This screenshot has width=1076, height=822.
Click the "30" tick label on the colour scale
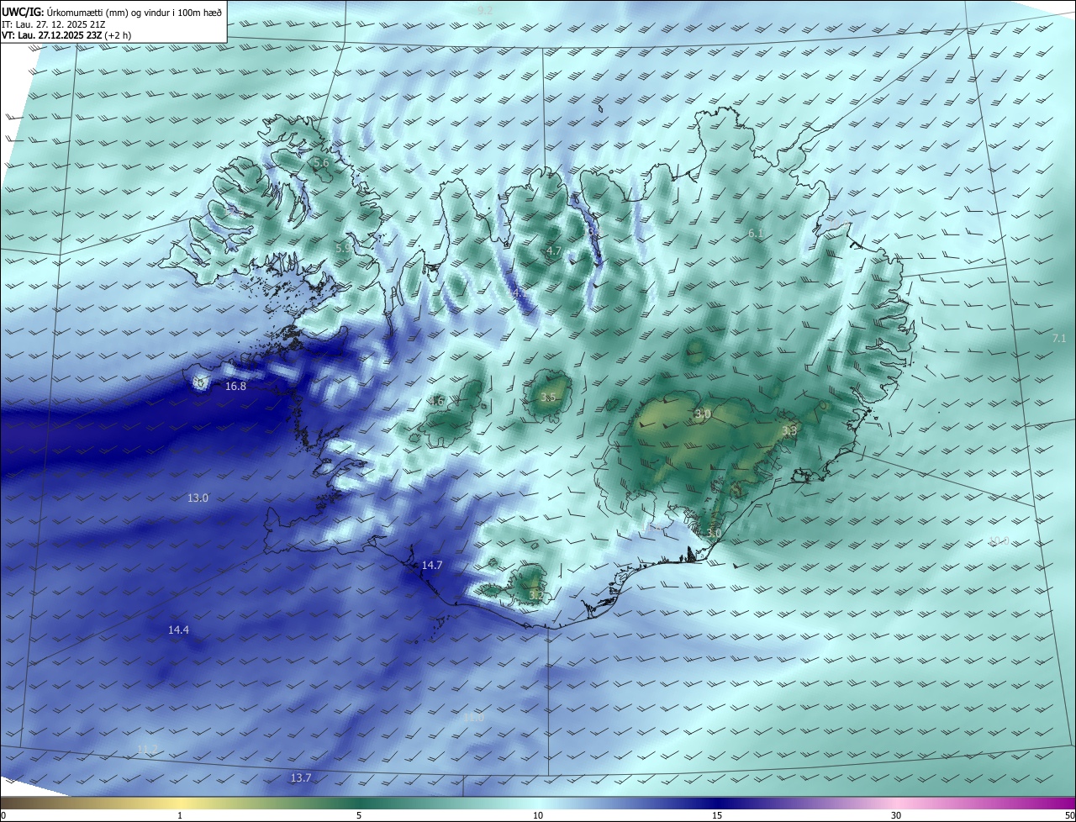point(896,815)
